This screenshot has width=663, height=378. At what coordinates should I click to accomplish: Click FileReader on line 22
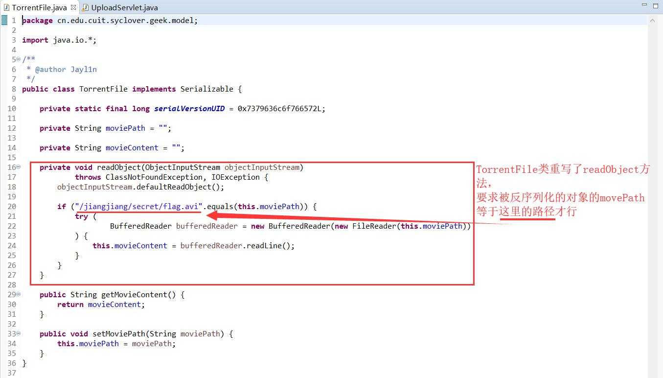[x=374, y=226]
